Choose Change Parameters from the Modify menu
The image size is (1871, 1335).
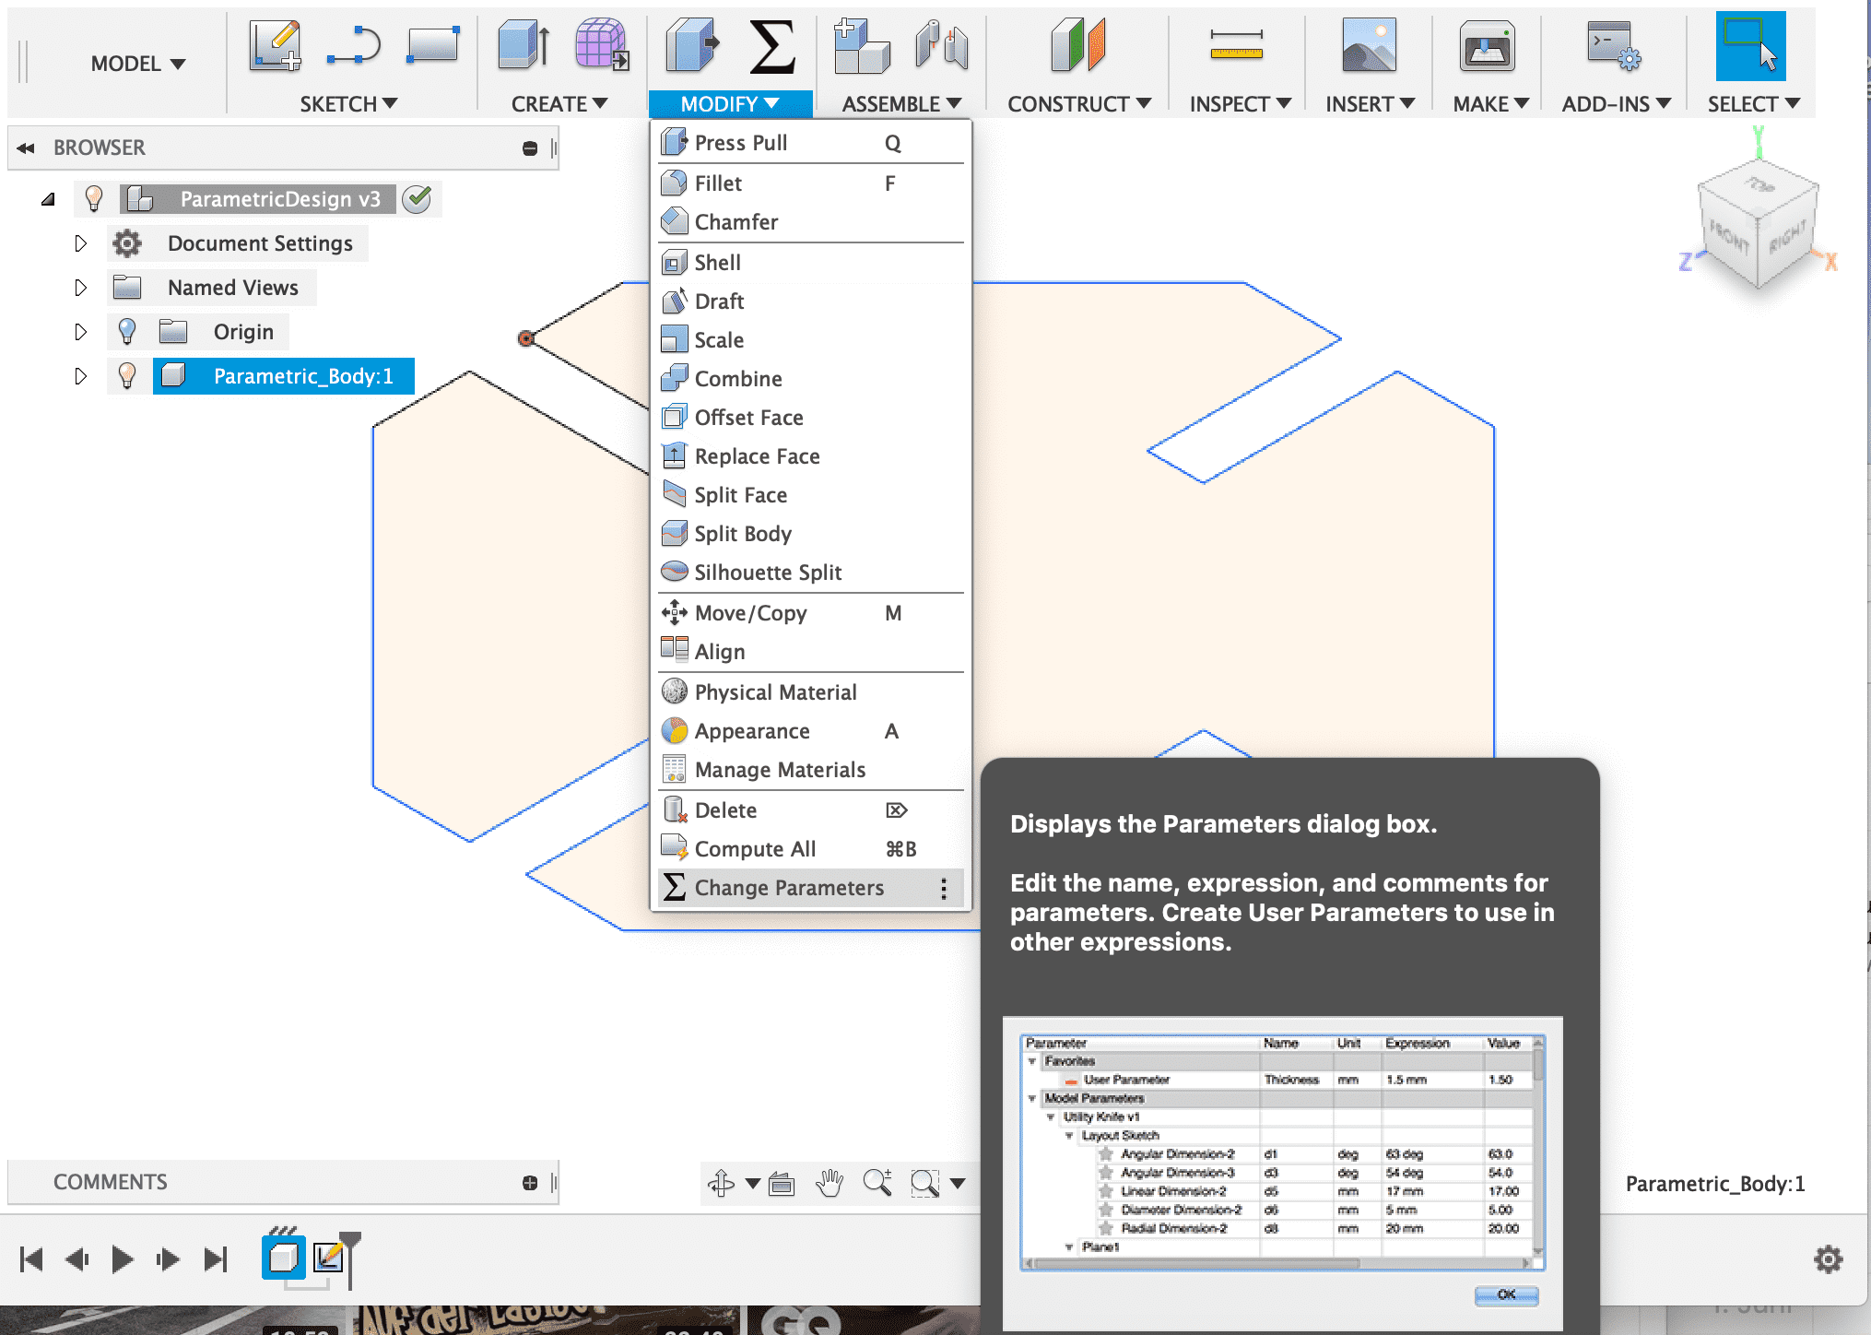click(x=789, y=888)
